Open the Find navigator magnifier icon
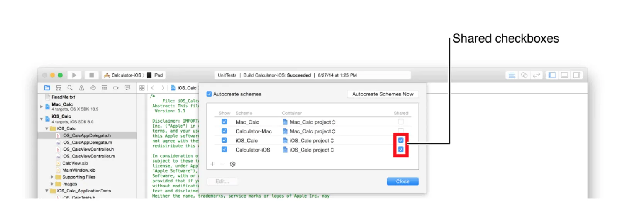The width and height of the screenshot is (617, 201). [x=70, y=88]
